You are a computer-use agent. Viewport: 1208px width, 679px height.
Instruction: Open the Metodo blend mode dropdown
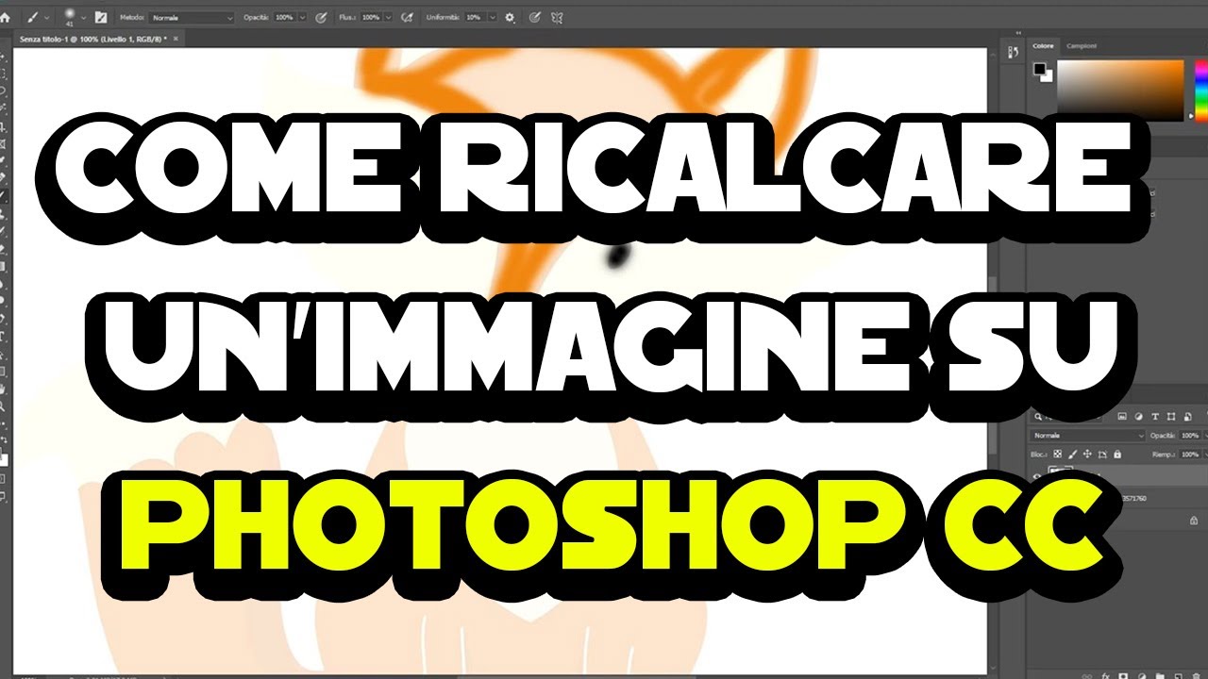tap(192, 18)
